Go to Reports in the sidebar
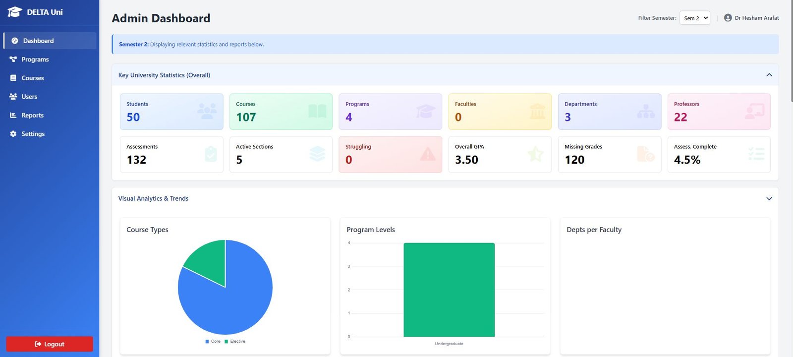 tap(32, 115)
